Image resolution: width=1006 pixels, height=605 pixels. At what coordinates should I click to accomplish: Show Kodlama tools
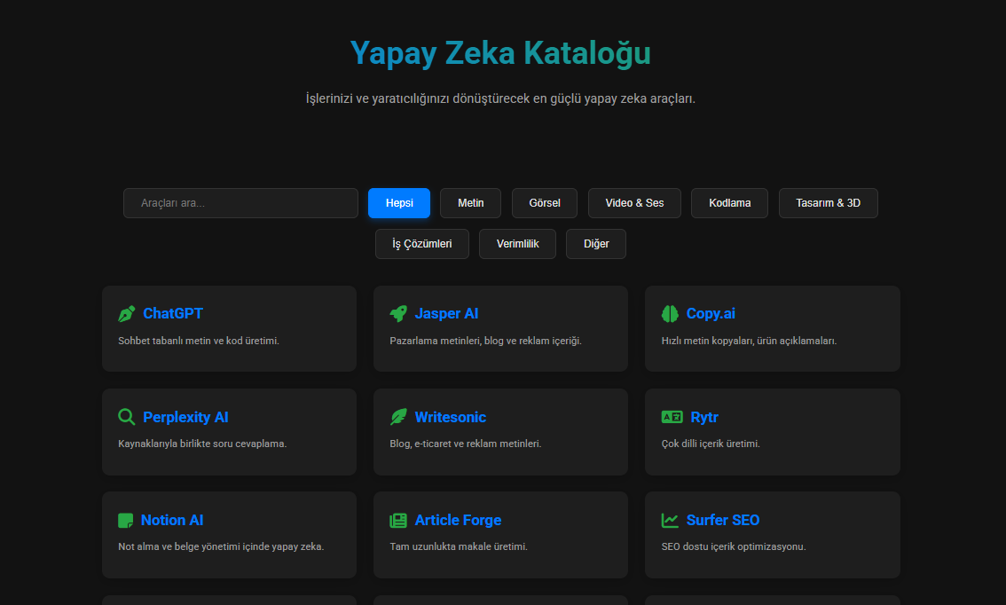[729, 203]
